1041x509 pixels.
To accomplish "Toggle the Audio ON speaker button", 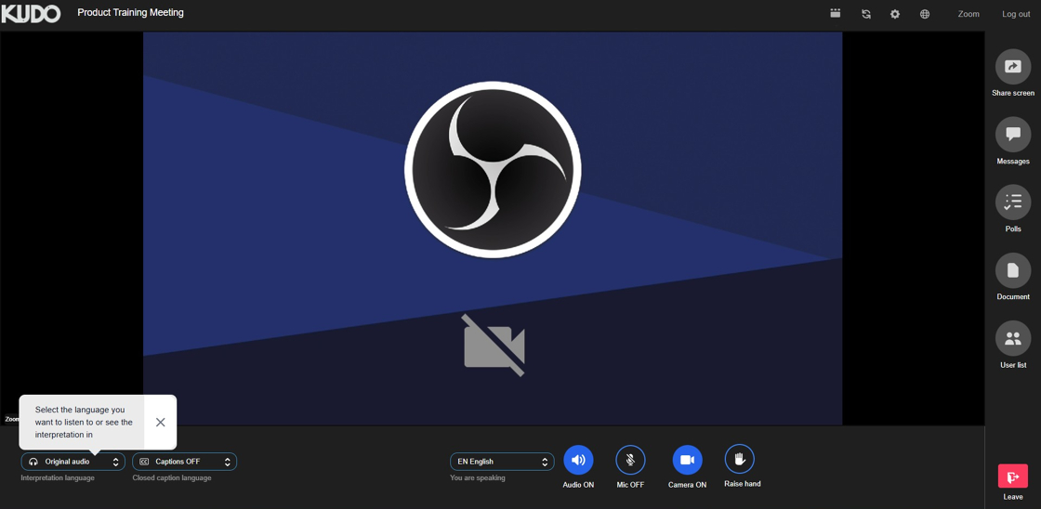I will (x=578, y=460).
